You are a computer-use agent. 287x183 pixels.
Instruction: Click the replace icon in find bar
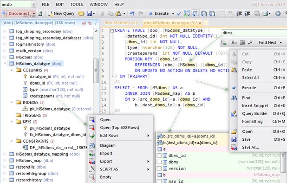tap(224, 43)
